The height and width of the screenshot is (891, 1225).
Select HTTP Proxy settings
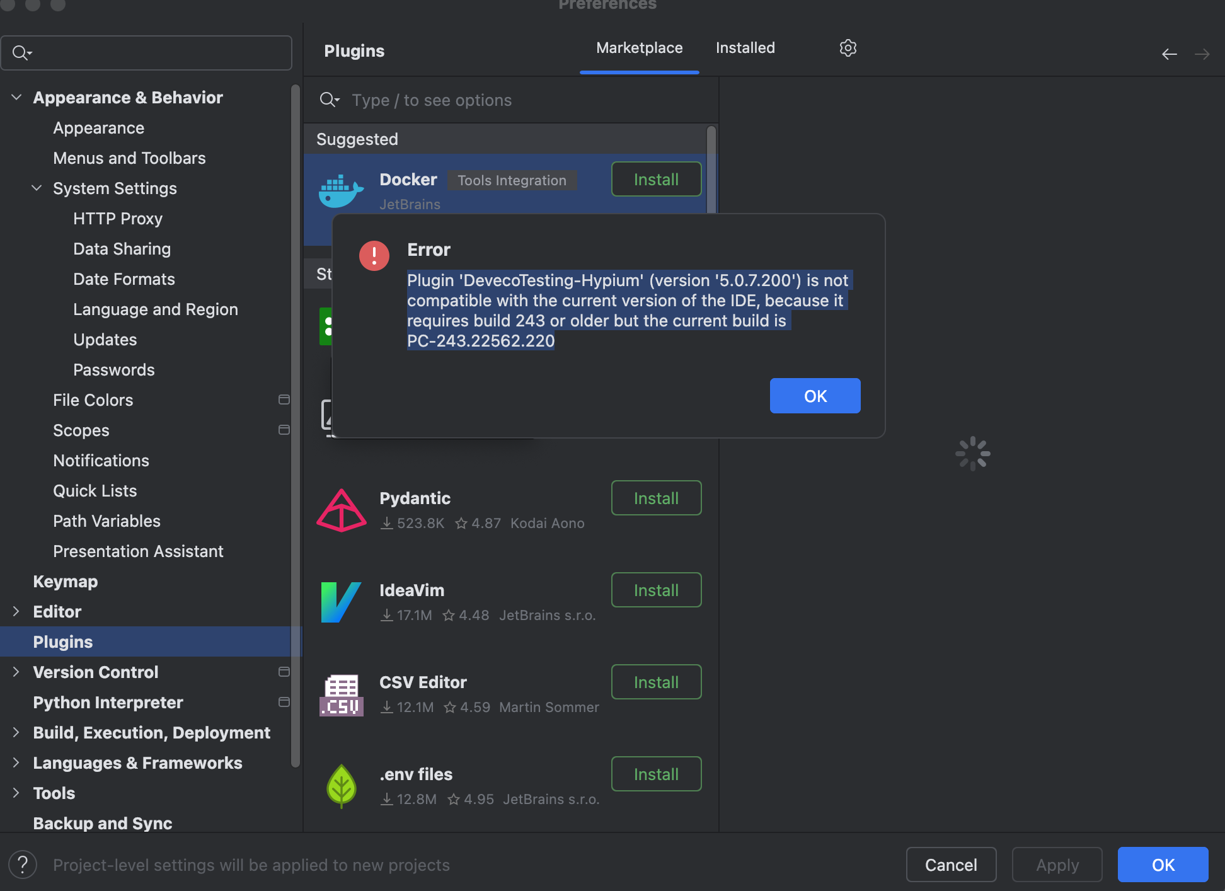pos(118,218)
